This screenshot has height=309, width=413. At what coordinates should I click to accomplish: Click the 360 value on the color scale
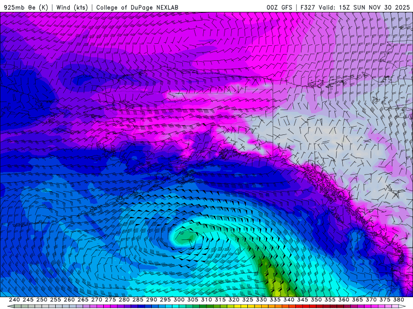click(343, 300)
